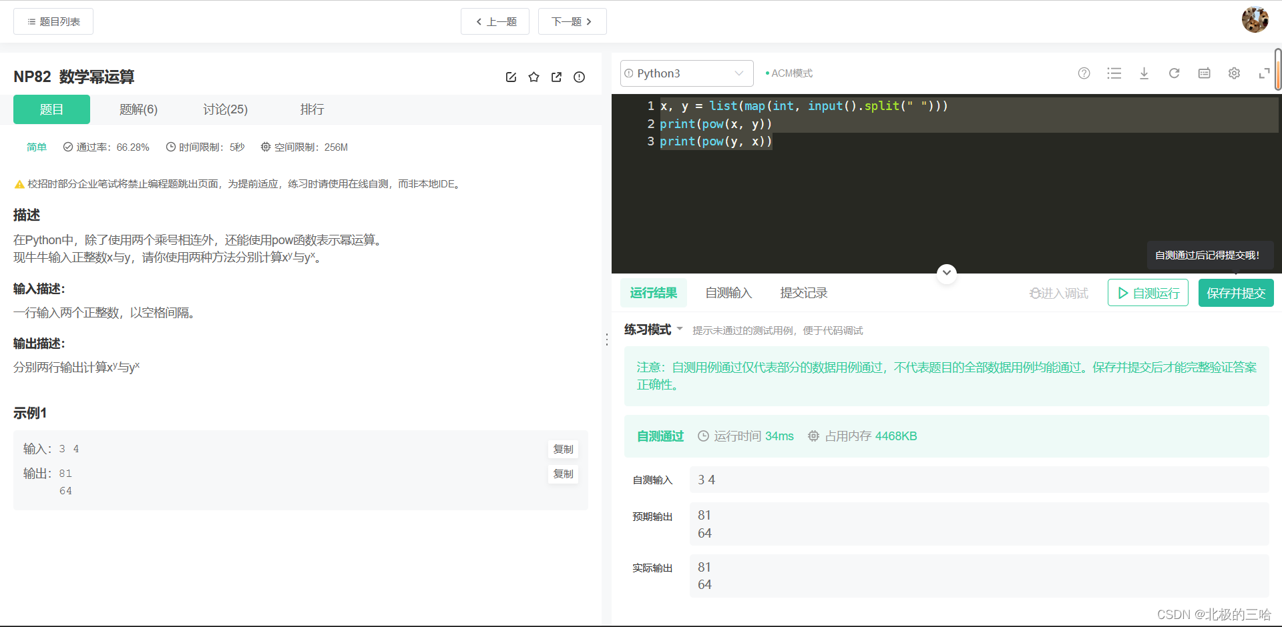Click code line print(pow(y, x))
Viewport: 1282px width, 627px height.
pos(716,141)
